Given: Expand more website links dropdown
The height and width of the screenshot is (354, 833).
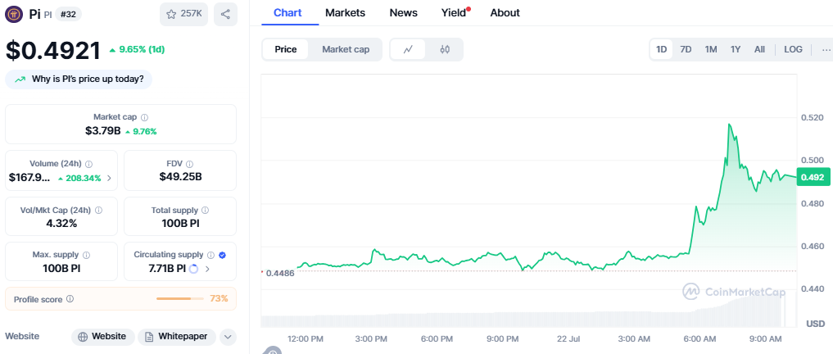Looking at the screenshot, I should click(228, 337).
